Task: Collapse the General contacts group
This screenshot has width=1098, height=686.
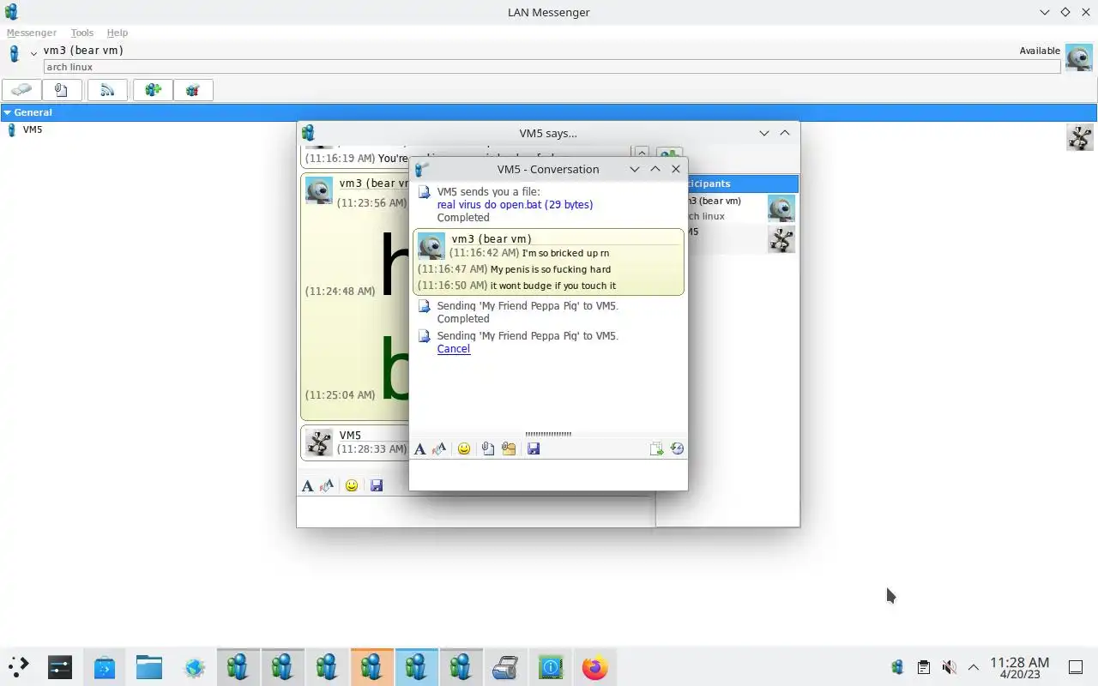Action: [x=7, y=112]
